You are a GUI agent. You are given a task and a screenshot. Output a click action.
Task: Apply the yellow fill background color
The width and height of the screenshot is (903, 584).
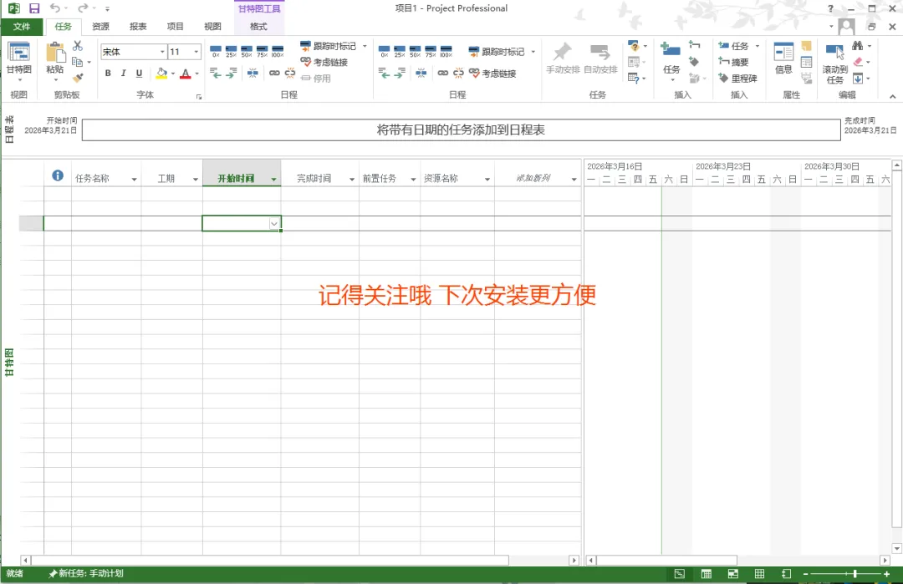162,74
